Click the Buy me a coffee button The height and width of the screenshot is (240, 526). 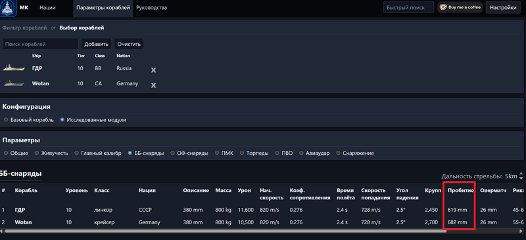click(x=460, y=7)
